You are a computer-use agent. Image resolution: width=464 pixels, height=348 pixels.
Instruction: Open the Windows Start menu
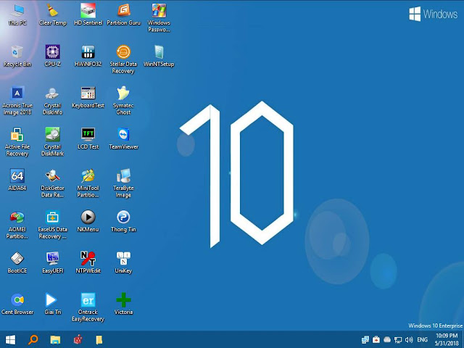coord(10,339)
